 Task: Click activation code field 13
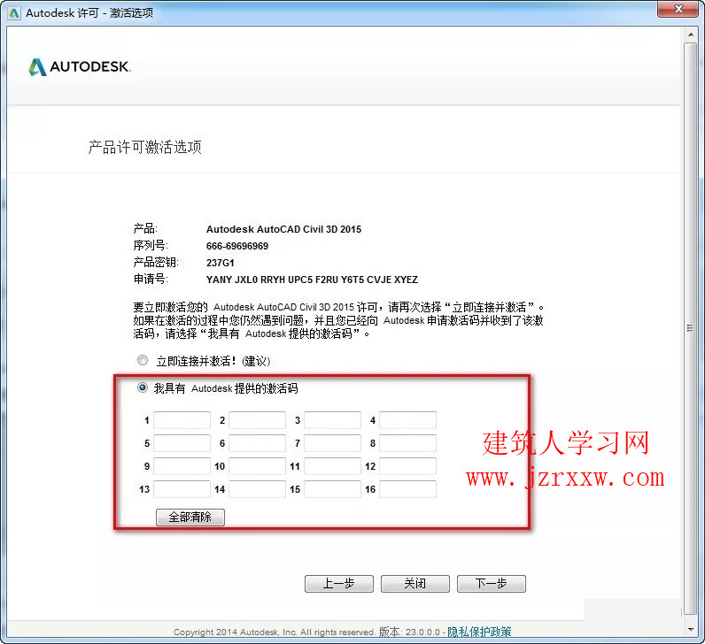[x=182, y=489]
